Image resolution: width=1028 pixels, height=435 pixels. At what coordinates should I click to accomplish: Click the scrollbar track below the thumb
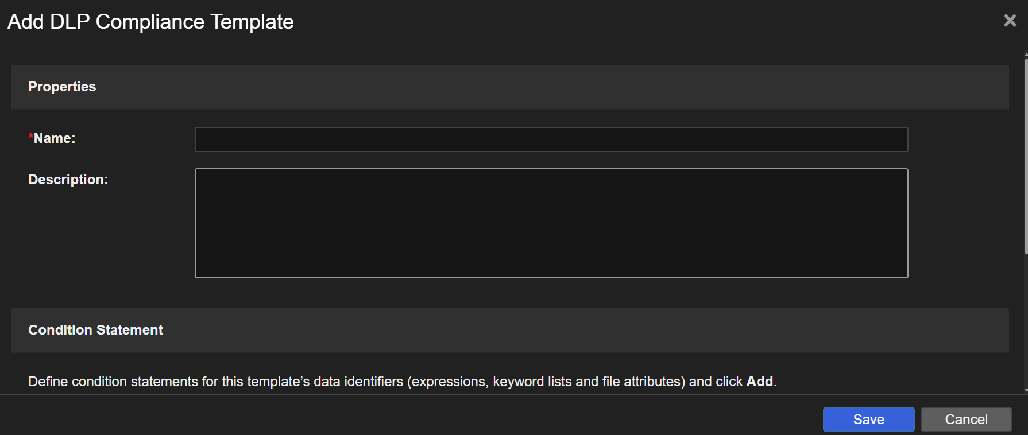coord(1026,321)
